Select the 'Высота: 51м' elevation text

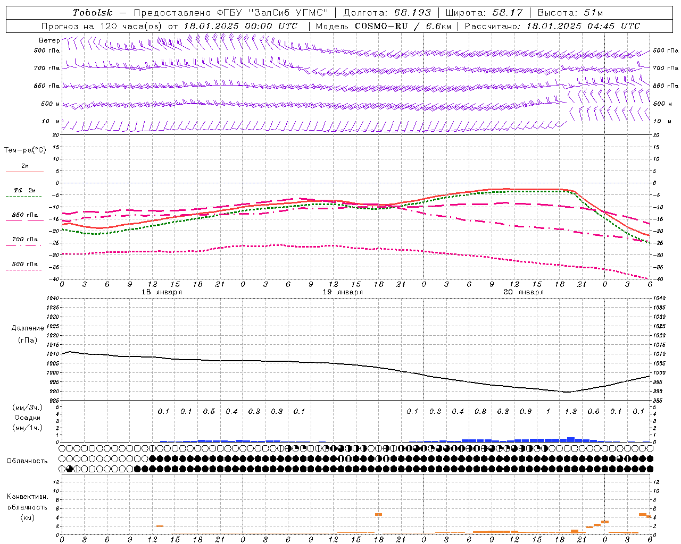coord(570,13)
